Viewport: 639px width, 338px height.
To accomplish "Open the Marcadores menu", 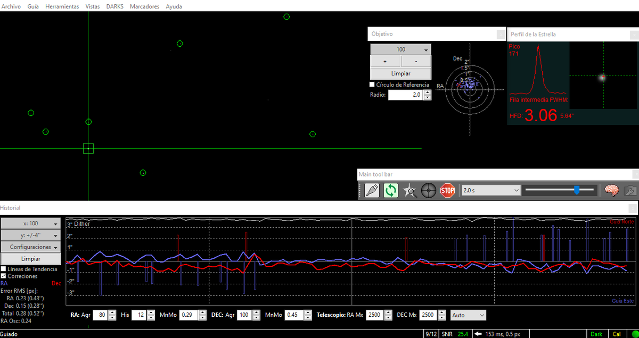I will (x=144, y=6).
